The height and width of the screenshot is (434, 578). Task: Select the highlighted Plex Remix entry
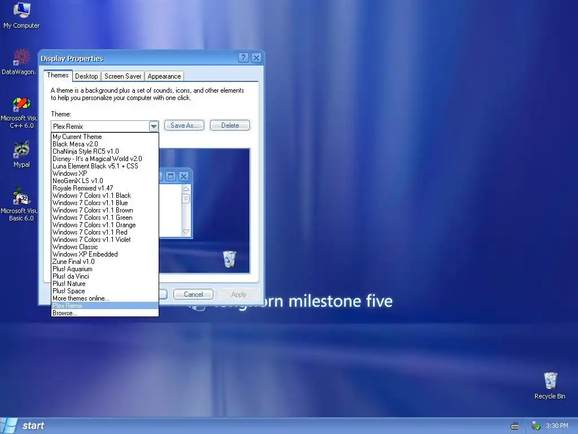[x=105, y=306]
